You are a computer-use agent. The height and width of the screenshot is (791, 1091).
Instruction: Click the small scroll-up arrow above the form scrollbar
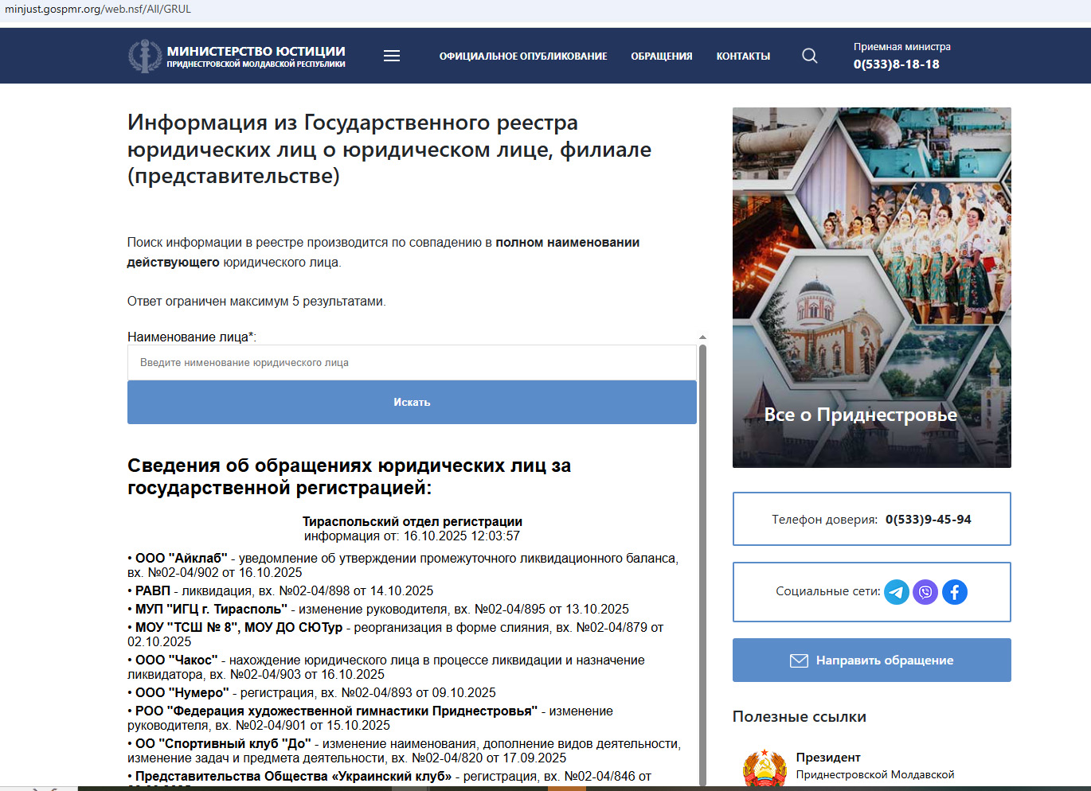click(x=702, y=337)
